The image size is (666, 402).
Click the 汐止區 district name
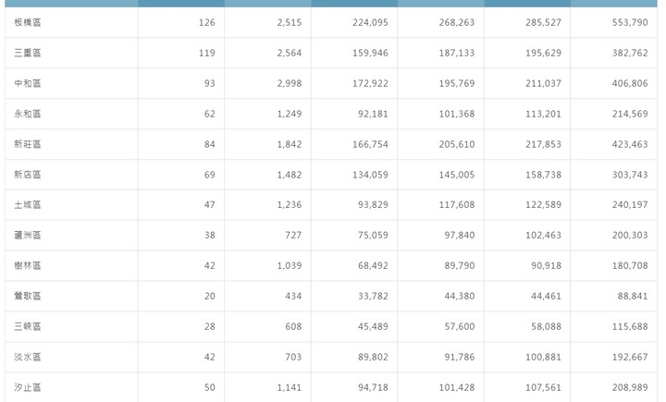[29, 388]
